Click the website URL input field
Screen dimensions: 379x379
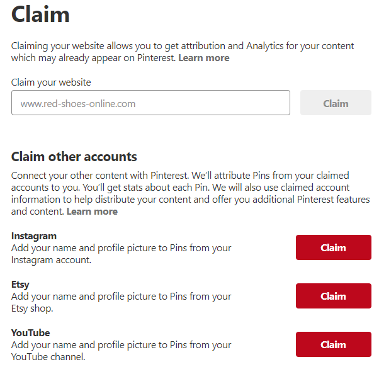click(x=150, y=103)
